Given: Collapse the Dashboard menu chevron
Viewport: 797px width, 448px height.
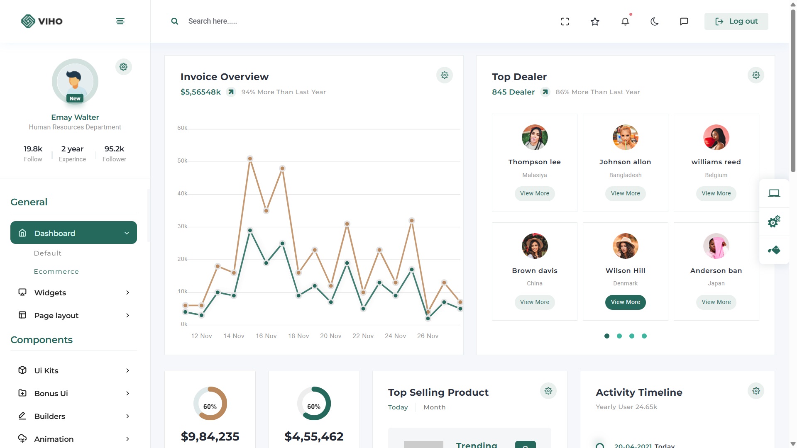Looking at the screenshot, I should (127, 233).
